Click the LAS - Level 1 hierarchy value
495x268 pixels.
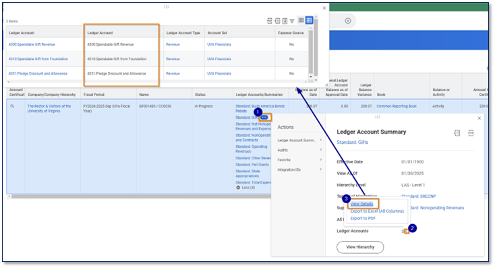(413, 185)
